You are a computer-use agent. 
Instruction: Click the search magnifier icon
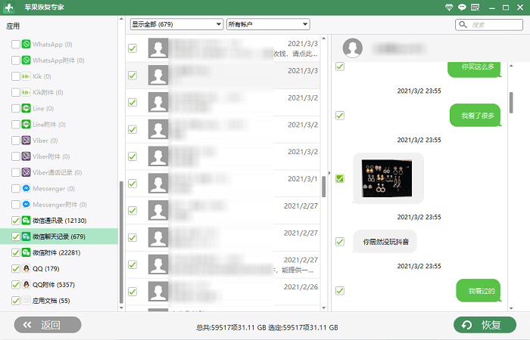(463, 25)
